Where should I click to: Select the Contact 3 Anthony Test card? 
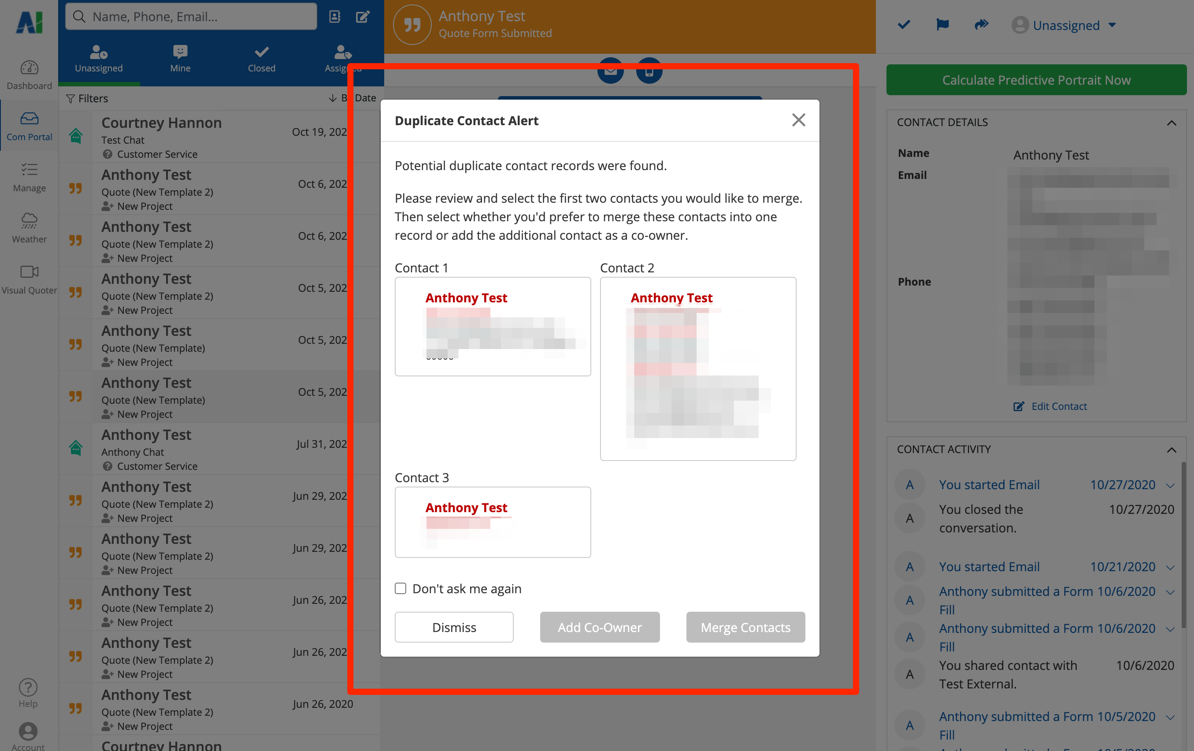[493, 522]
